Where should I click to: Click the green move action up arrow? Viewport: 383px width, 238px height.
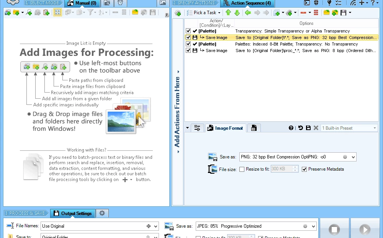pos(229,13)
